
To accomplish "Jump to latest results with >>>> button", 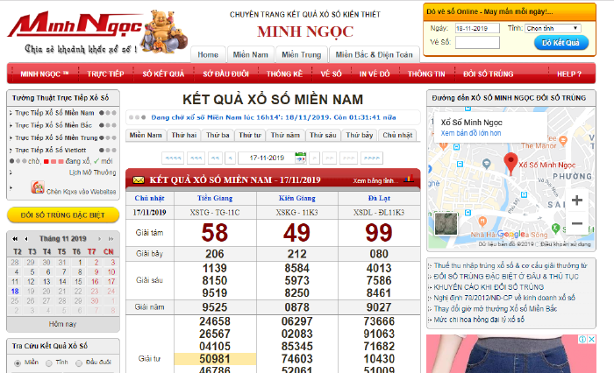I will (x=372, y=158).
